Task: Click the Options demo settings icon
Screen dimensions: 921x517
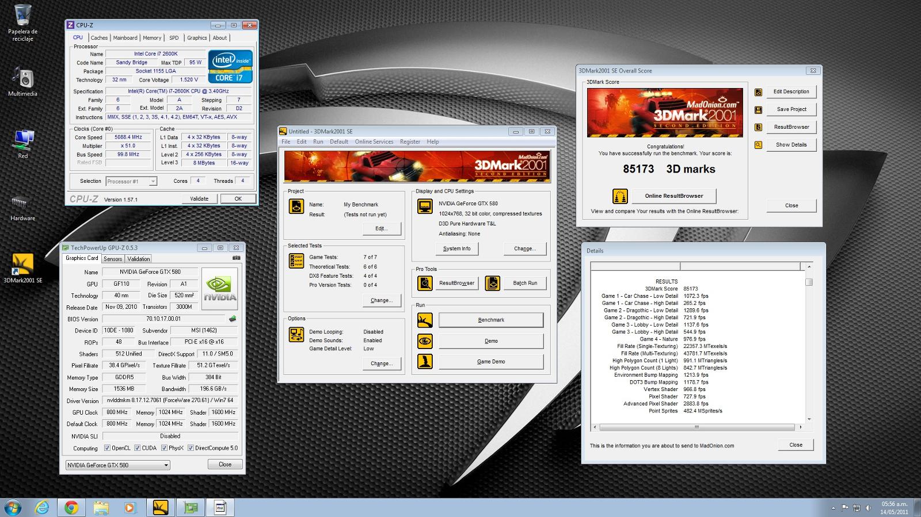Action: tap(296, 335)
